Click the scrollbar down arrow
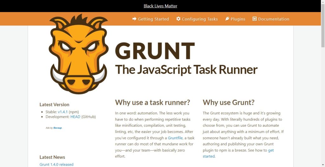The height and width of the screenshot is (167, 325). tap(323, 165)
